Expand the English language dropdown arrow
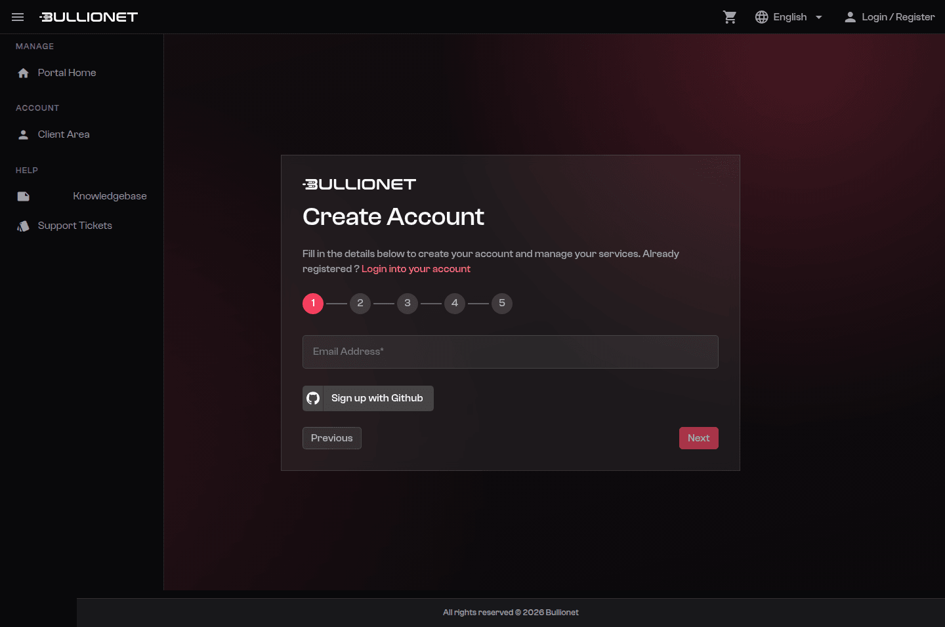 pos(818,17)
